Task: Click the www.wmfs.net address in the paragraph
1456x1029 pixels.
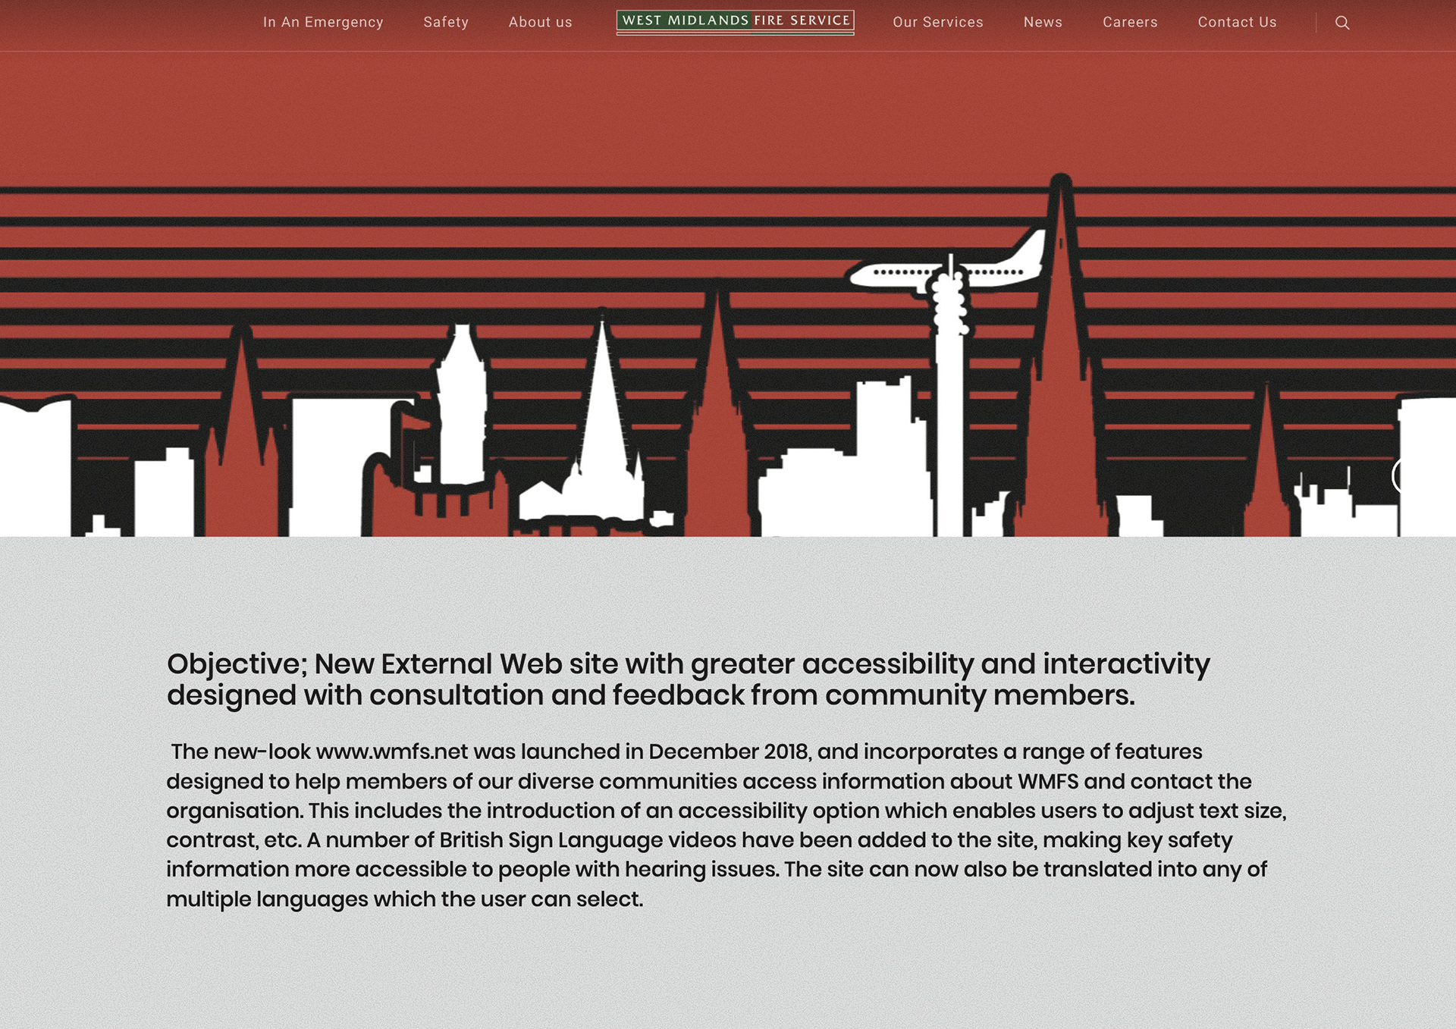Action: pyautogui.click(x=392, y=751)
